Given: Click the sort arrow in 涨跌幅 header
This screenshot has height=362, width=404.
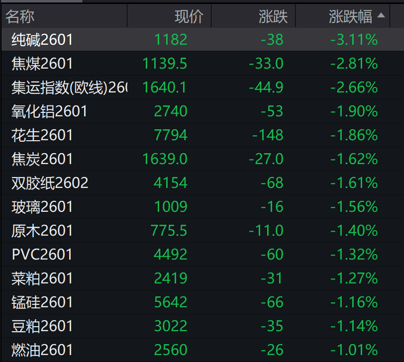Looking at the screenshot, I should (x=381, y=16).
